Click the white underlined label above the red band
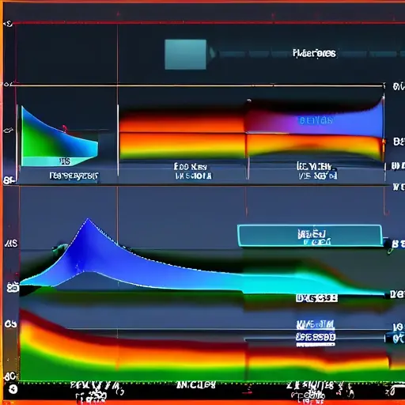Viewport: 405px width, 405px height. pyautogui.click(x=316, y=325)
